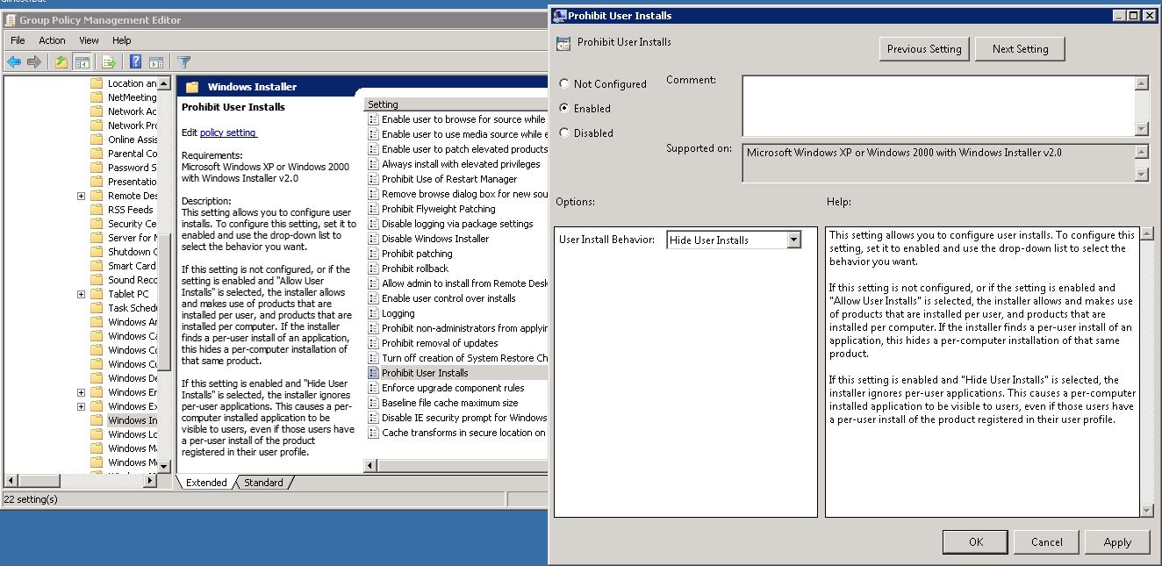Select the Disabled radio button

click(x=563, y=133)
